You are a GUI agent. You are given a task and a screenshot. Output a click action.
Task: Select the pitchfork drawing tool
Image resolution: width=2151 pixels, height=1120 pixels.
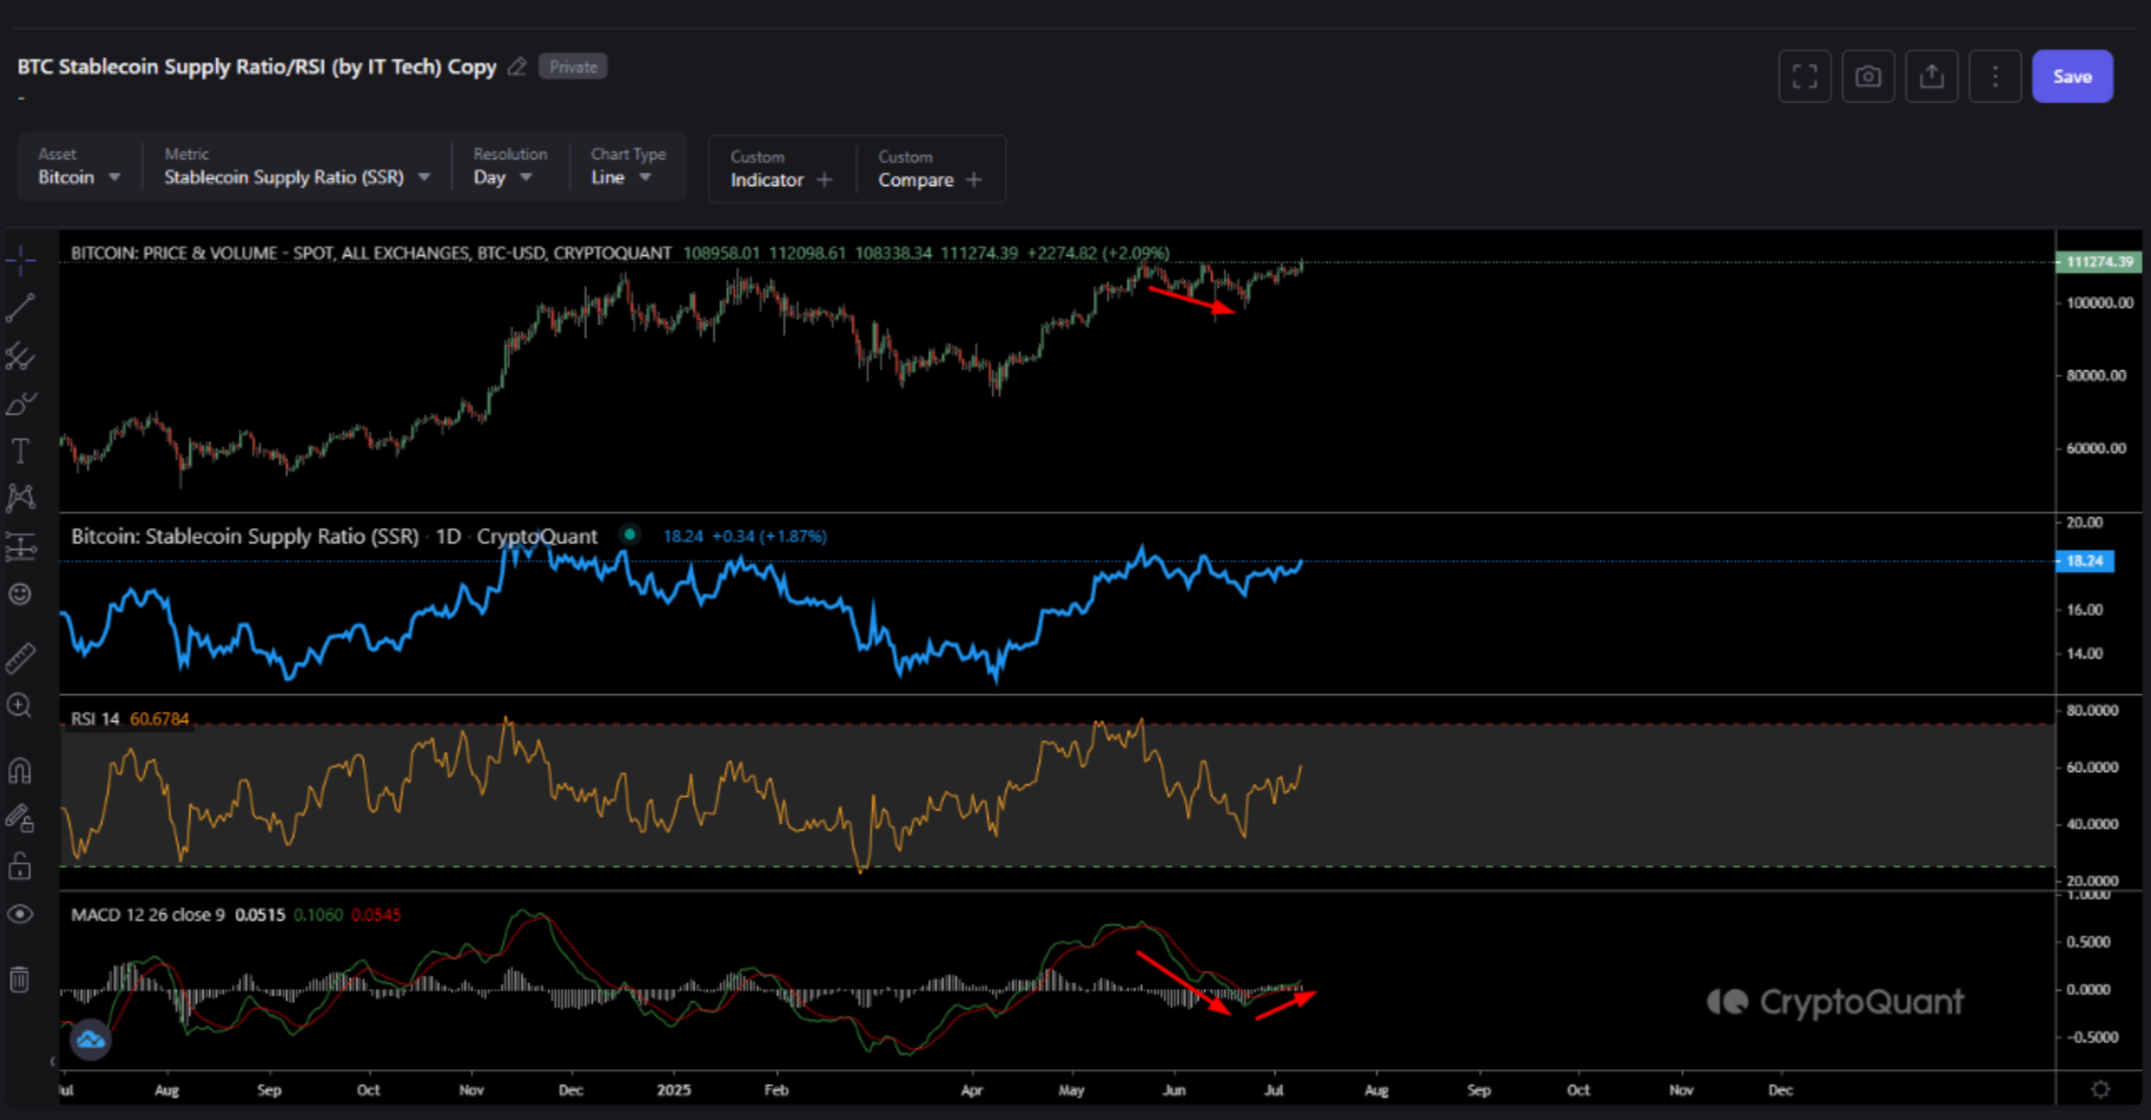coord(20,357)
